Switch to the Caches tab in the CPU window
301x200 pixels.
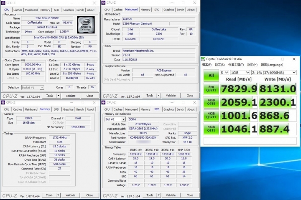point(18,10)
